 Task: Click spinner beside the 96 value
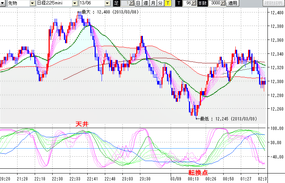194,3
